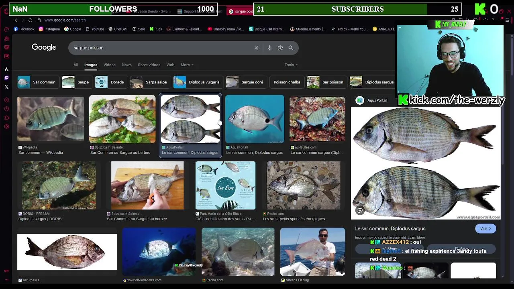This screenshot has height=289, width=514.
Task: Expand the Tools dropdown
Action: pyautogui.click(x=291, y=65)
